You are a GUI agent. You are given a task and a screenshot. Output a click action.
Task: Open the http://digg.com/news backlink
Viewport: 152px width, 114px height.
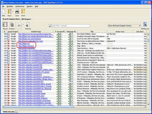[x=26, y=46]
